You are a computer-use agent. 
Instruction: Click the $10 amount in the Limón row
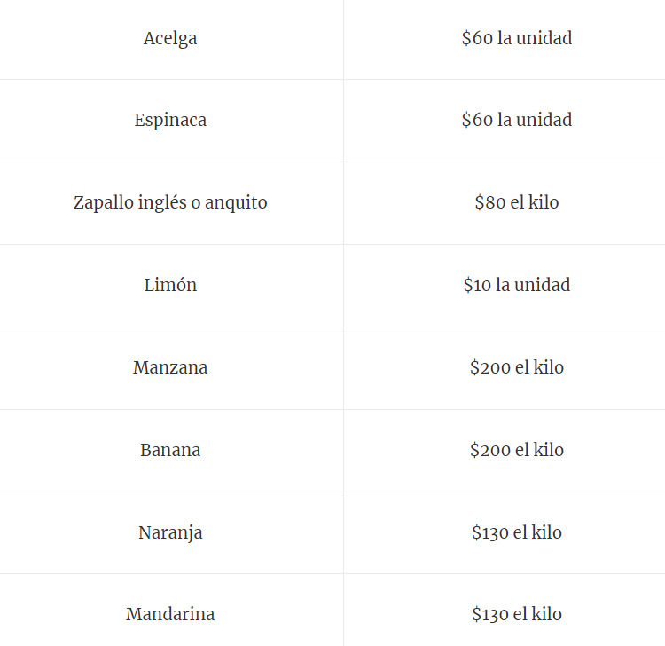pos(478,285)
